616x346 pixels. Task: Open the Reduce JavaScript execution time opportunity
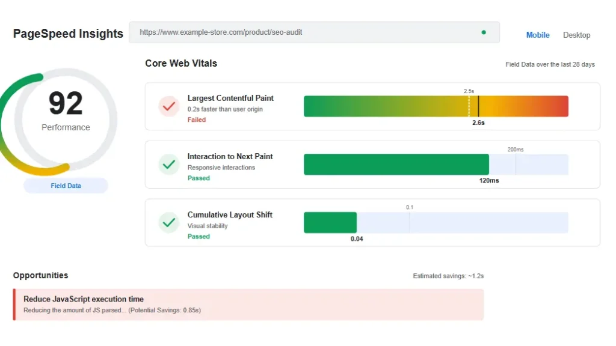click(x=248, y=305)
